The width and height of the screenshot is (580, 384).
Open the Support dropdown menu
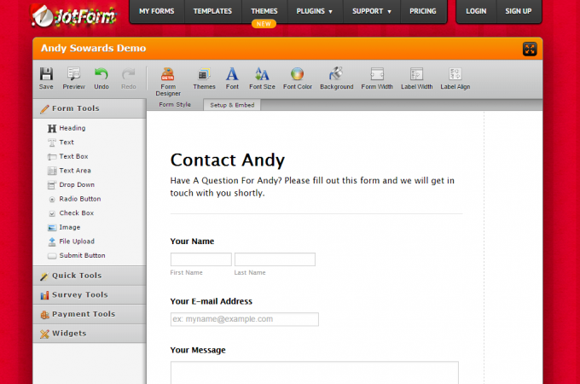pyautogui.click(x=372, y=11)
